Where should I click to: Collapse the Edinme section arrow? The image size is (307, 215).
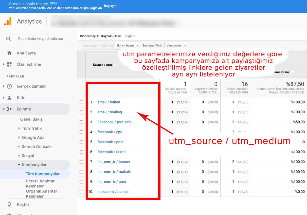(4, 109)
